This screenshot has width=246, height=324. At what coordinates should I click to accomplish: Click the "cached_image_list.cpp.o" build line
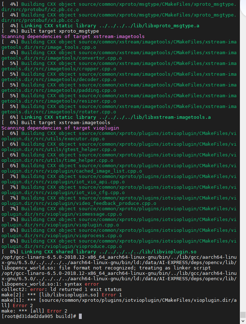[x=72, y=171]
